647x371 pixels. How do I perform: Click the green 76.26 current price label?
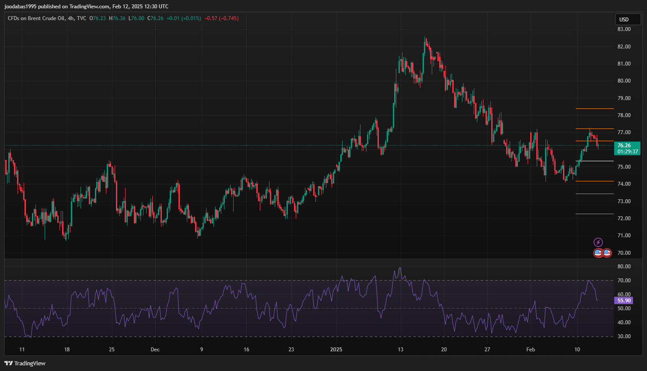[x=627, y=149]
